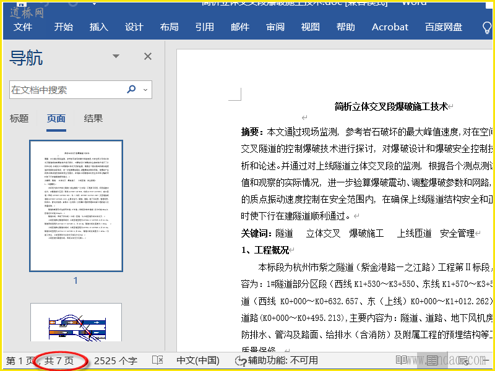Open the 文件 menu tab

pos(23,27)
